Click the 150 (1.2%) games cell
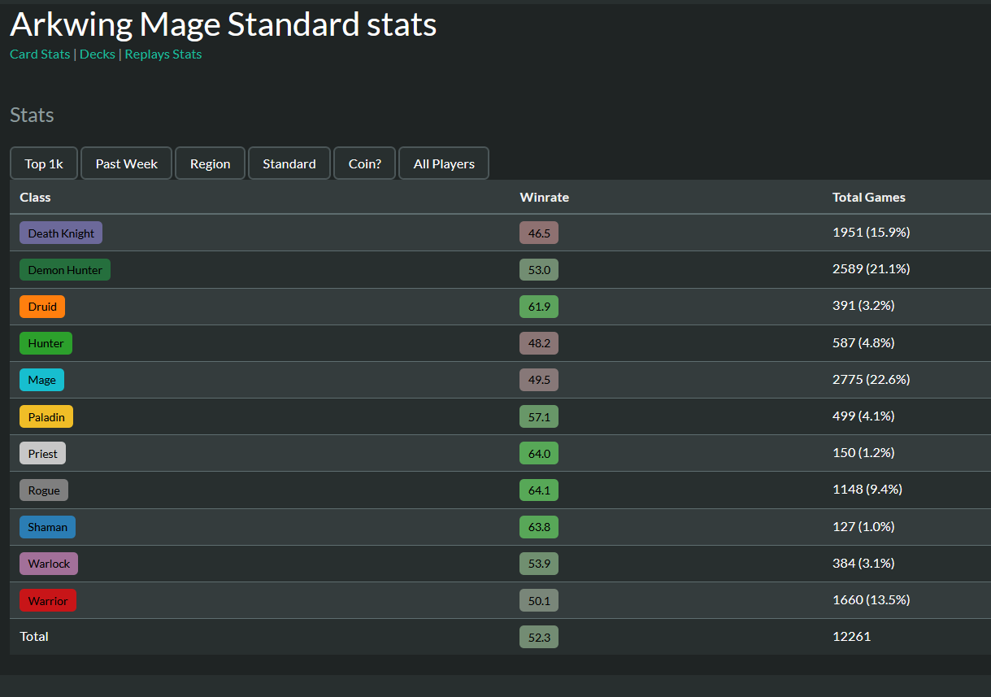This screenshot has width=991, height=697. click(863, 453)
